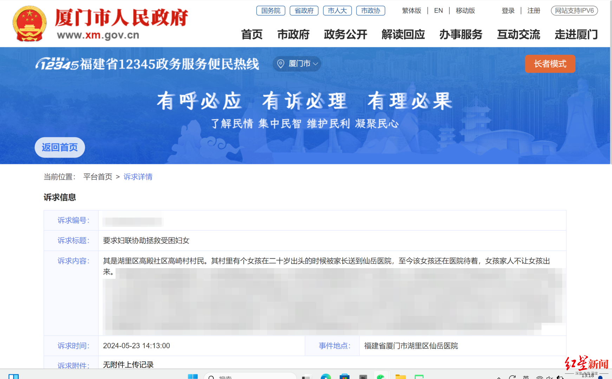Click the Windows Start button
Screen dimensions: 612x379
click(192, 377)
